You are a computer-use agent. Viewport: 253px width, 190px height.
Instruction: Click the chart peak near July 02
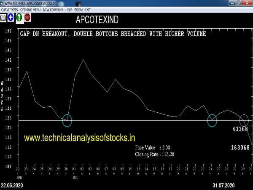click(83, 60)
